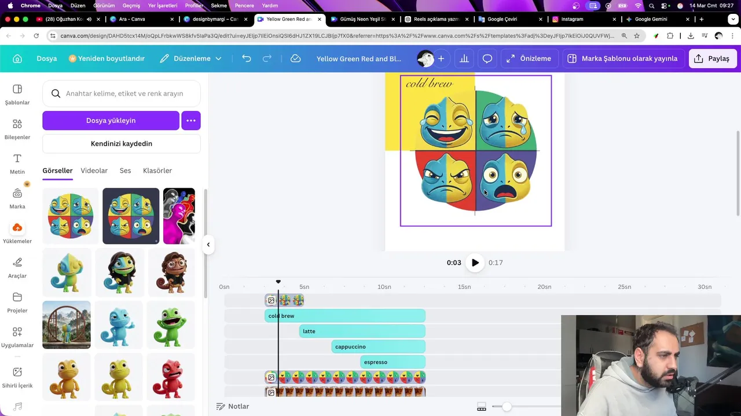The height and width of the screenshot is (416, 741).
Task: Open the Marka brand panel
Action: tap(17, 199)
